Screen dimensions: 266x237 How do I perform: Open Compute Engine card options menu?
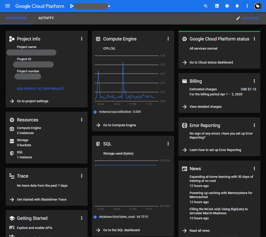coord(168,39)
